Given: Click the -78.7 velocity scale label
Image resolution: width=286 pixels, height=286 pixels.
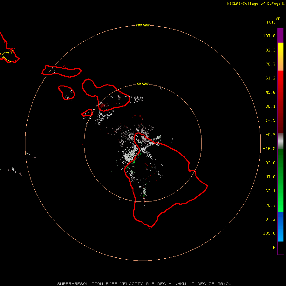Looking at the screenshot, I should (269, 205).
